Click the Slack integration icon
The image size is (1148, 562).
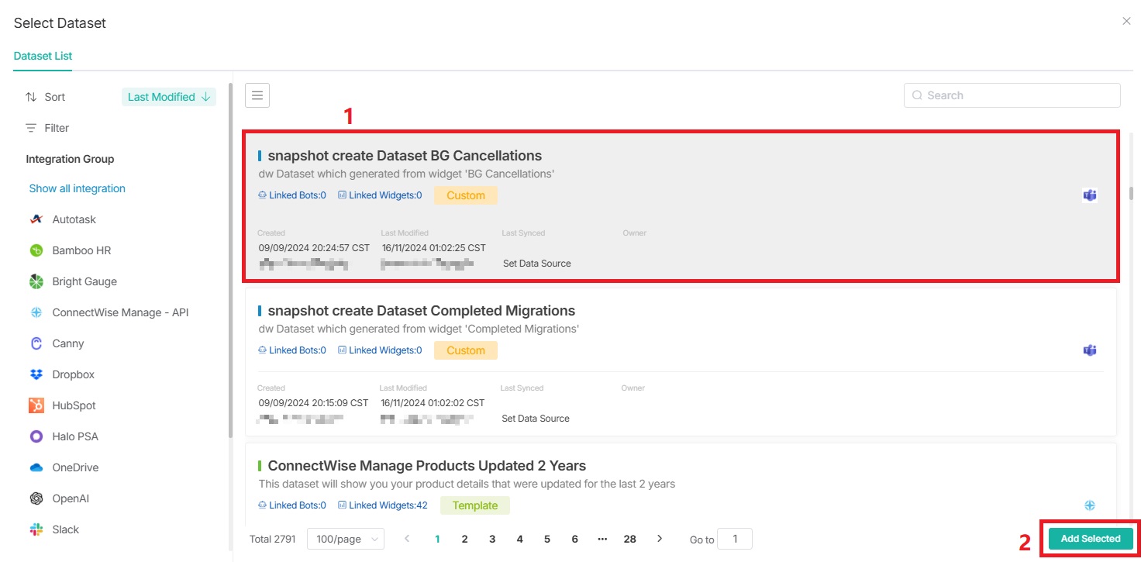pos(36,529)
